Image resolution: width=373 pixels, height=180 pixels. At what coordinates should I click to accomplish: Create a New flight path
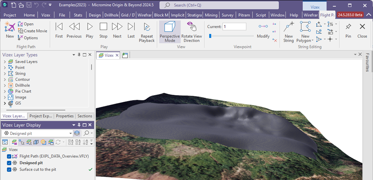pos(10,27)
